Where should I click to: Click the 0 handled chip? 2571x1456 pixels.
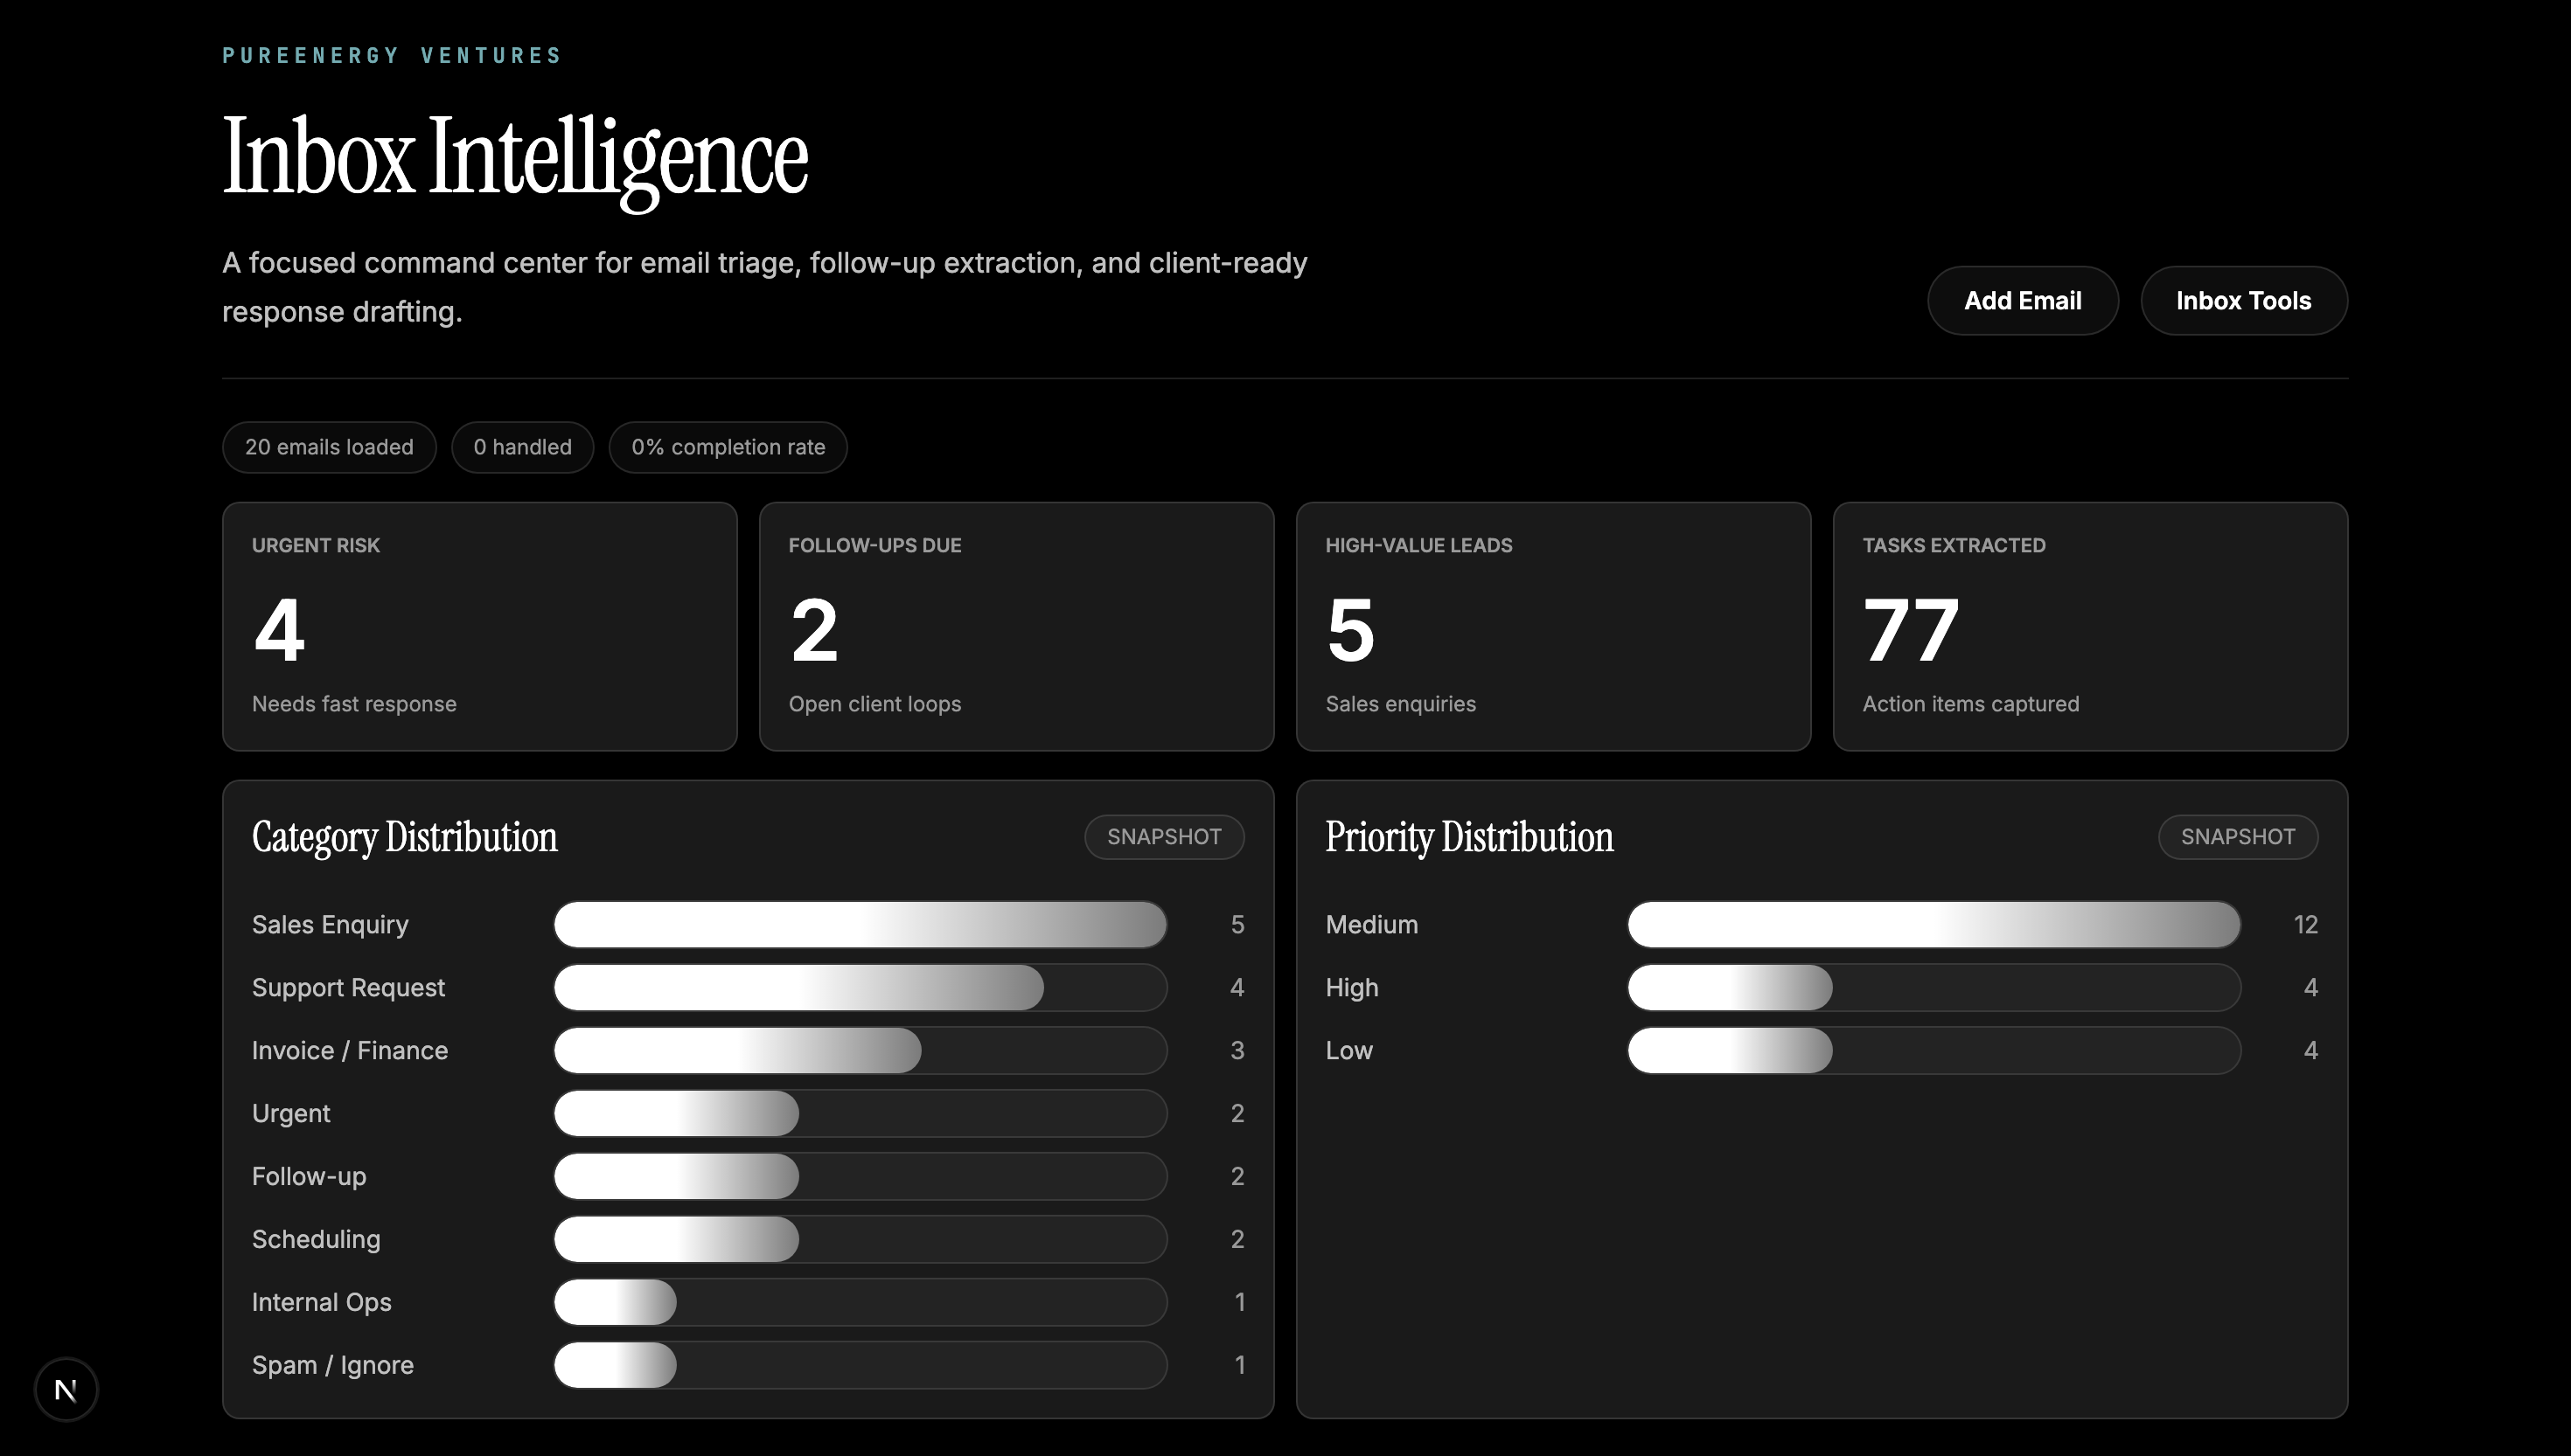tap(522, 447)
